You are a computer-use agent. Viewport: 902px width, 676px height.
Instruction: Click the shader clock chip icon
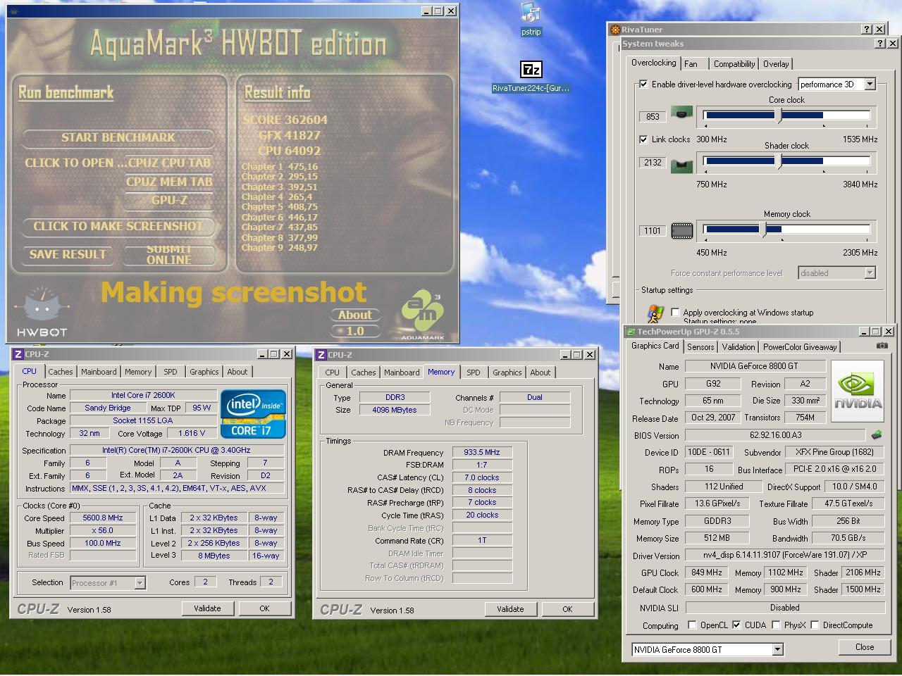coord(681,165)
